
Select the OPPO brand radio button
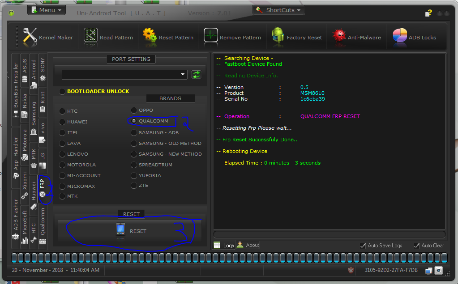134,110
